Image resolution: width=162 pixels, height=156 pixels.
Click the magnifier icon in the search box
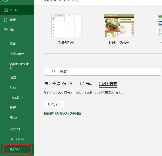click(53, 72)
